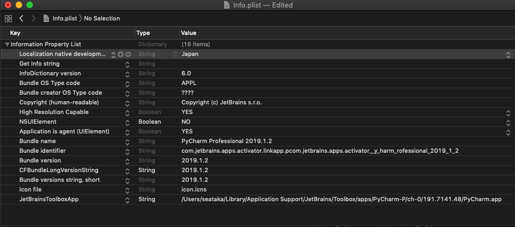This screenshot has width=515, height=227.
Task: Open key stepper for Copyright (human-readable)
Action: (x=128, y=103)
